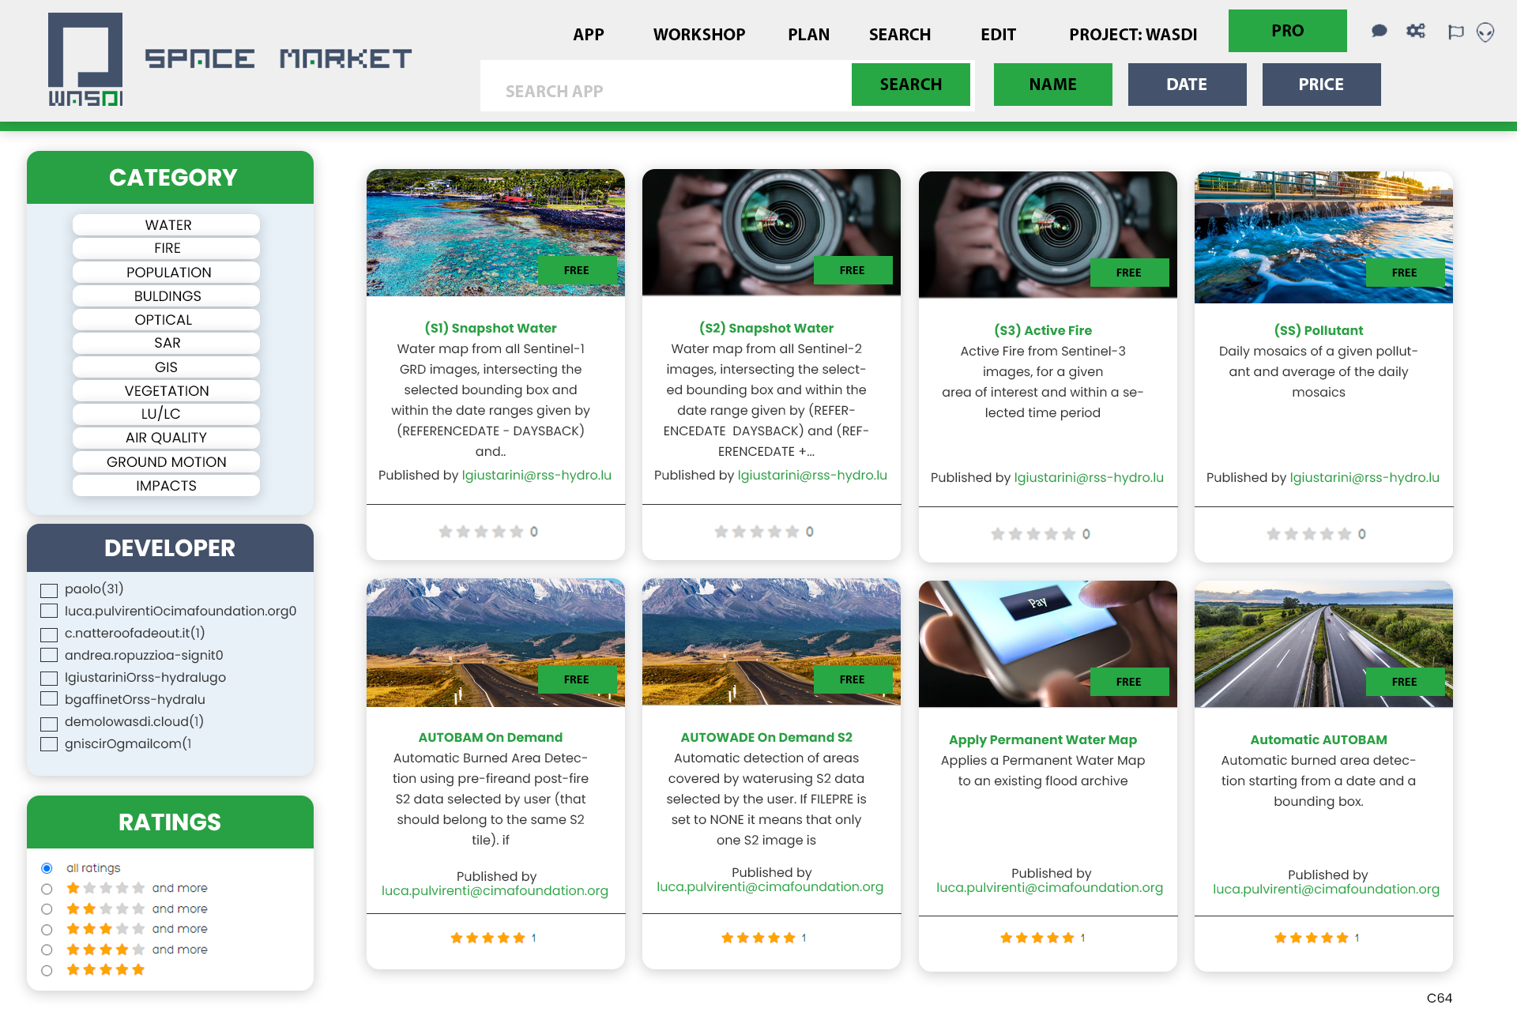Open the NAME sort selector

click(1052, 84)
